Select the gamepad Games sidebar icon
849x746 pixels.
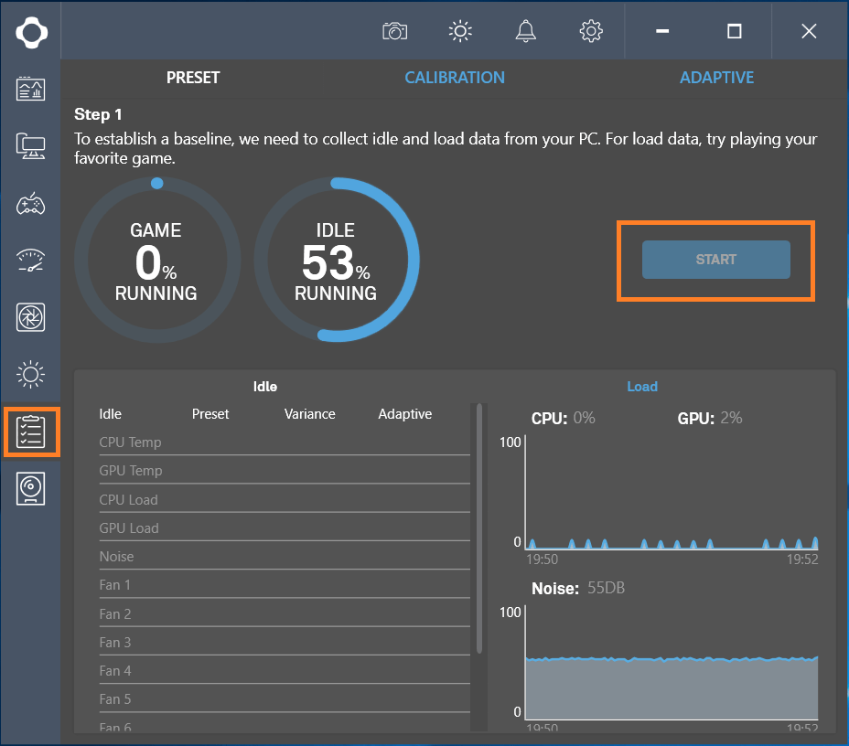coord(31,203)
